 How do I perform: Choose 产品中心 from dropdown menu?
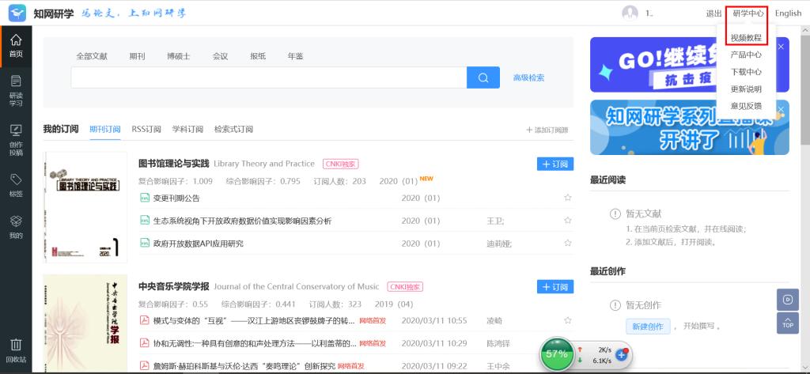coord(746,55)
